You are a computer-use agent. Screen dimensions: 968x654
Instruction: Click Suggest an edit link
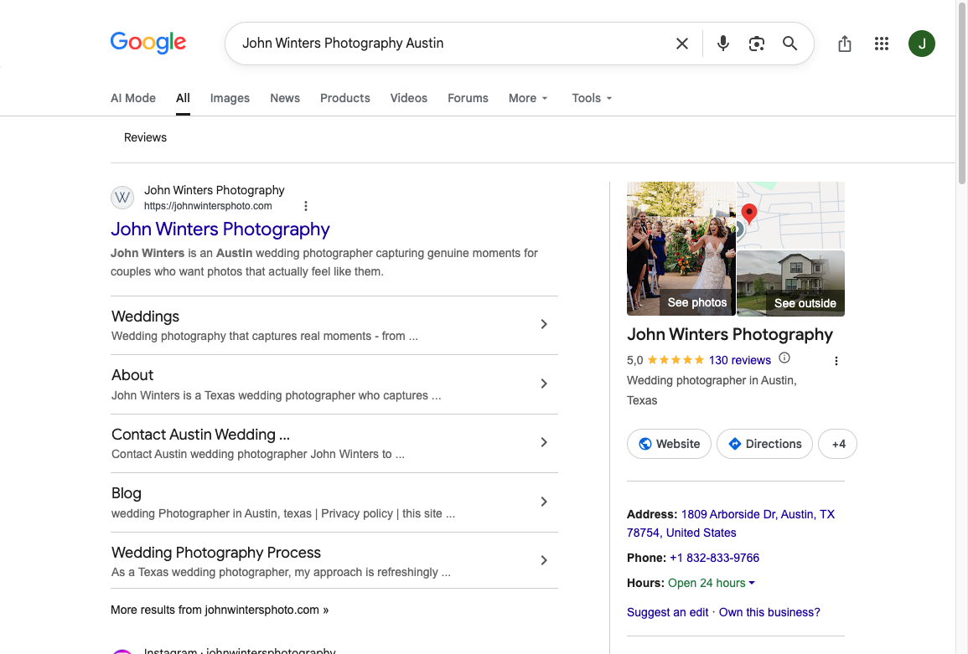667,612
